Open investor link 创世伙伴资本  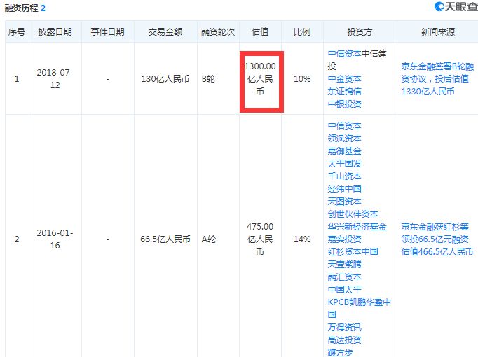pyautogui.click(x=353, y=214)
